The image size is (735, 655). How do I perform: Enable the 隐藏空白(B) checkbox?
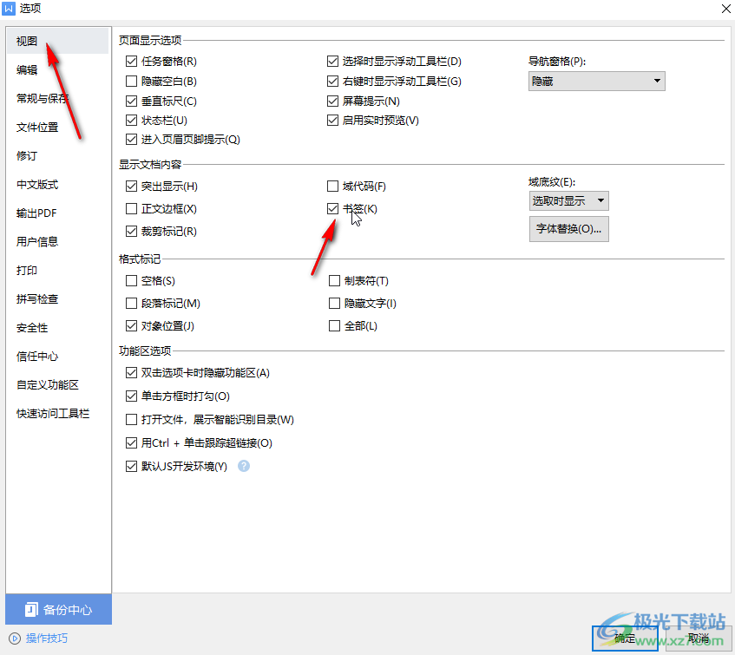coord(131,82)
